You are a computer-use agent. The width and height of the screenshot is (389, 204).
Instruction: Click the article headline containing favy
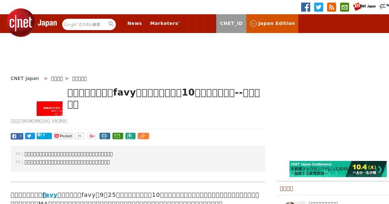coord(164,98)
